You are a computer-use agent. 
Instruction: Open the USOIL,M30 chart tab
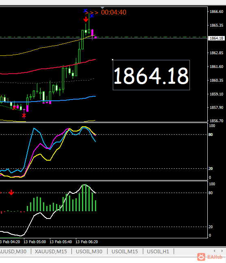pyautogui.click(x=89, y=251)
